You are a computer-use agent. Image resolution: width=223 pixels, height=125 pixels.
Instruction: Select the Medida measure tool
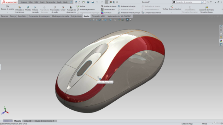click(28, 8)
